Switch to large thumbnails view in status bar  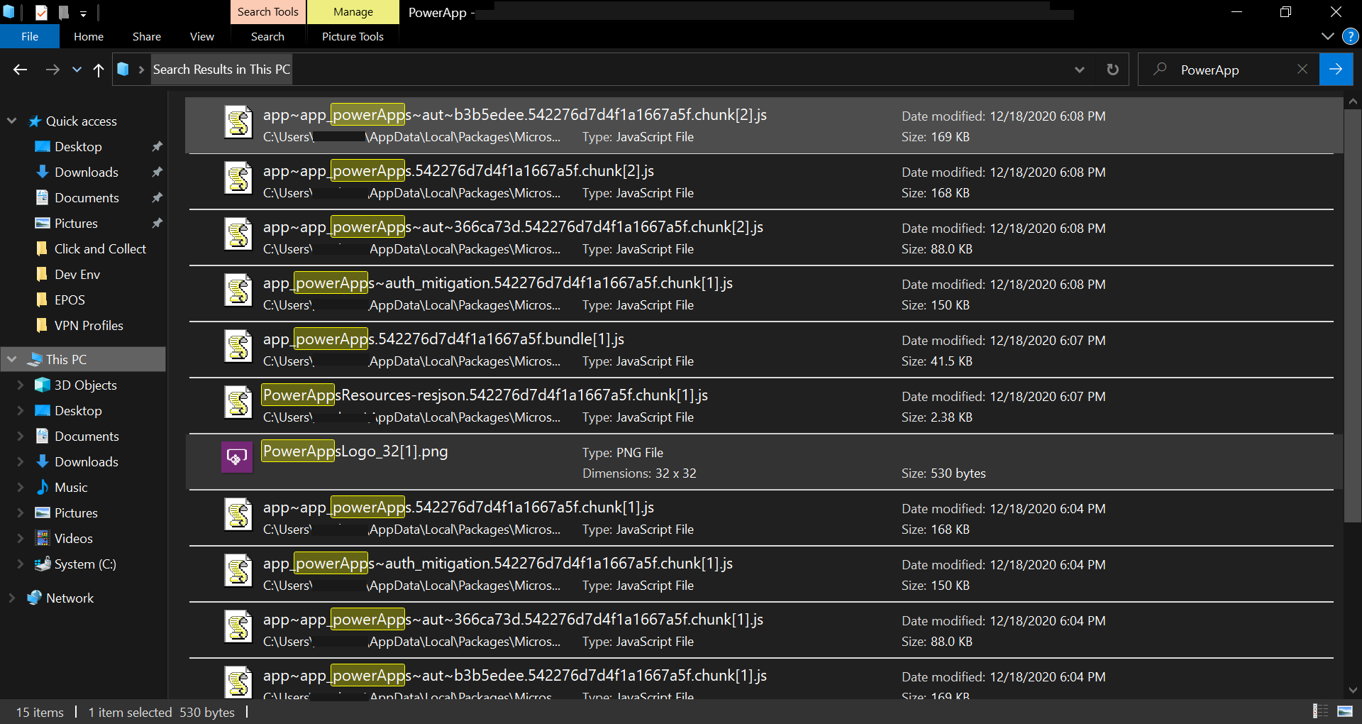(x=1344, y=711)
